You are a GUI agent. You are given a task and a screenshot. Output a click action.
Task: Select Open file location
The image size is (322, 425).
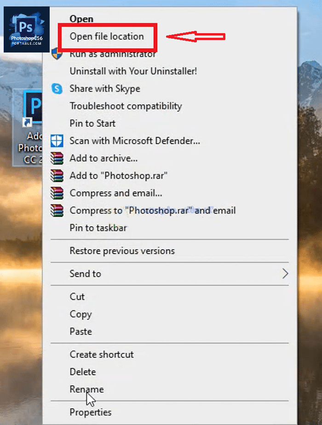tap(107, 36)
